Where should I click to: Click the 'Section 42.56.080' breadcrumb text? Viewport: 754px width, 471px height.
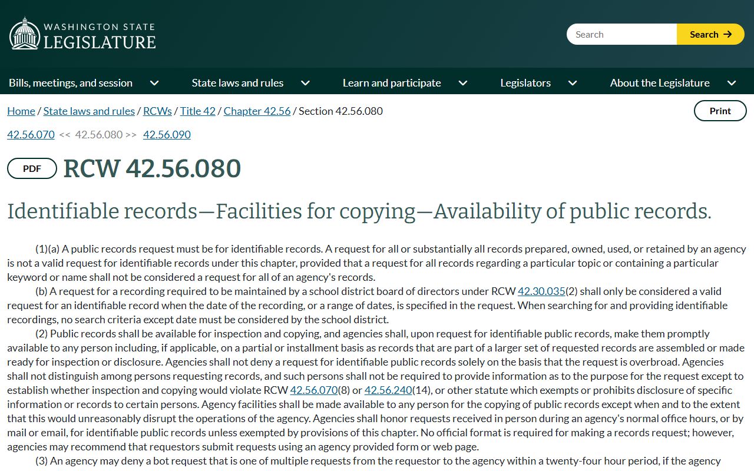(340, 111)
